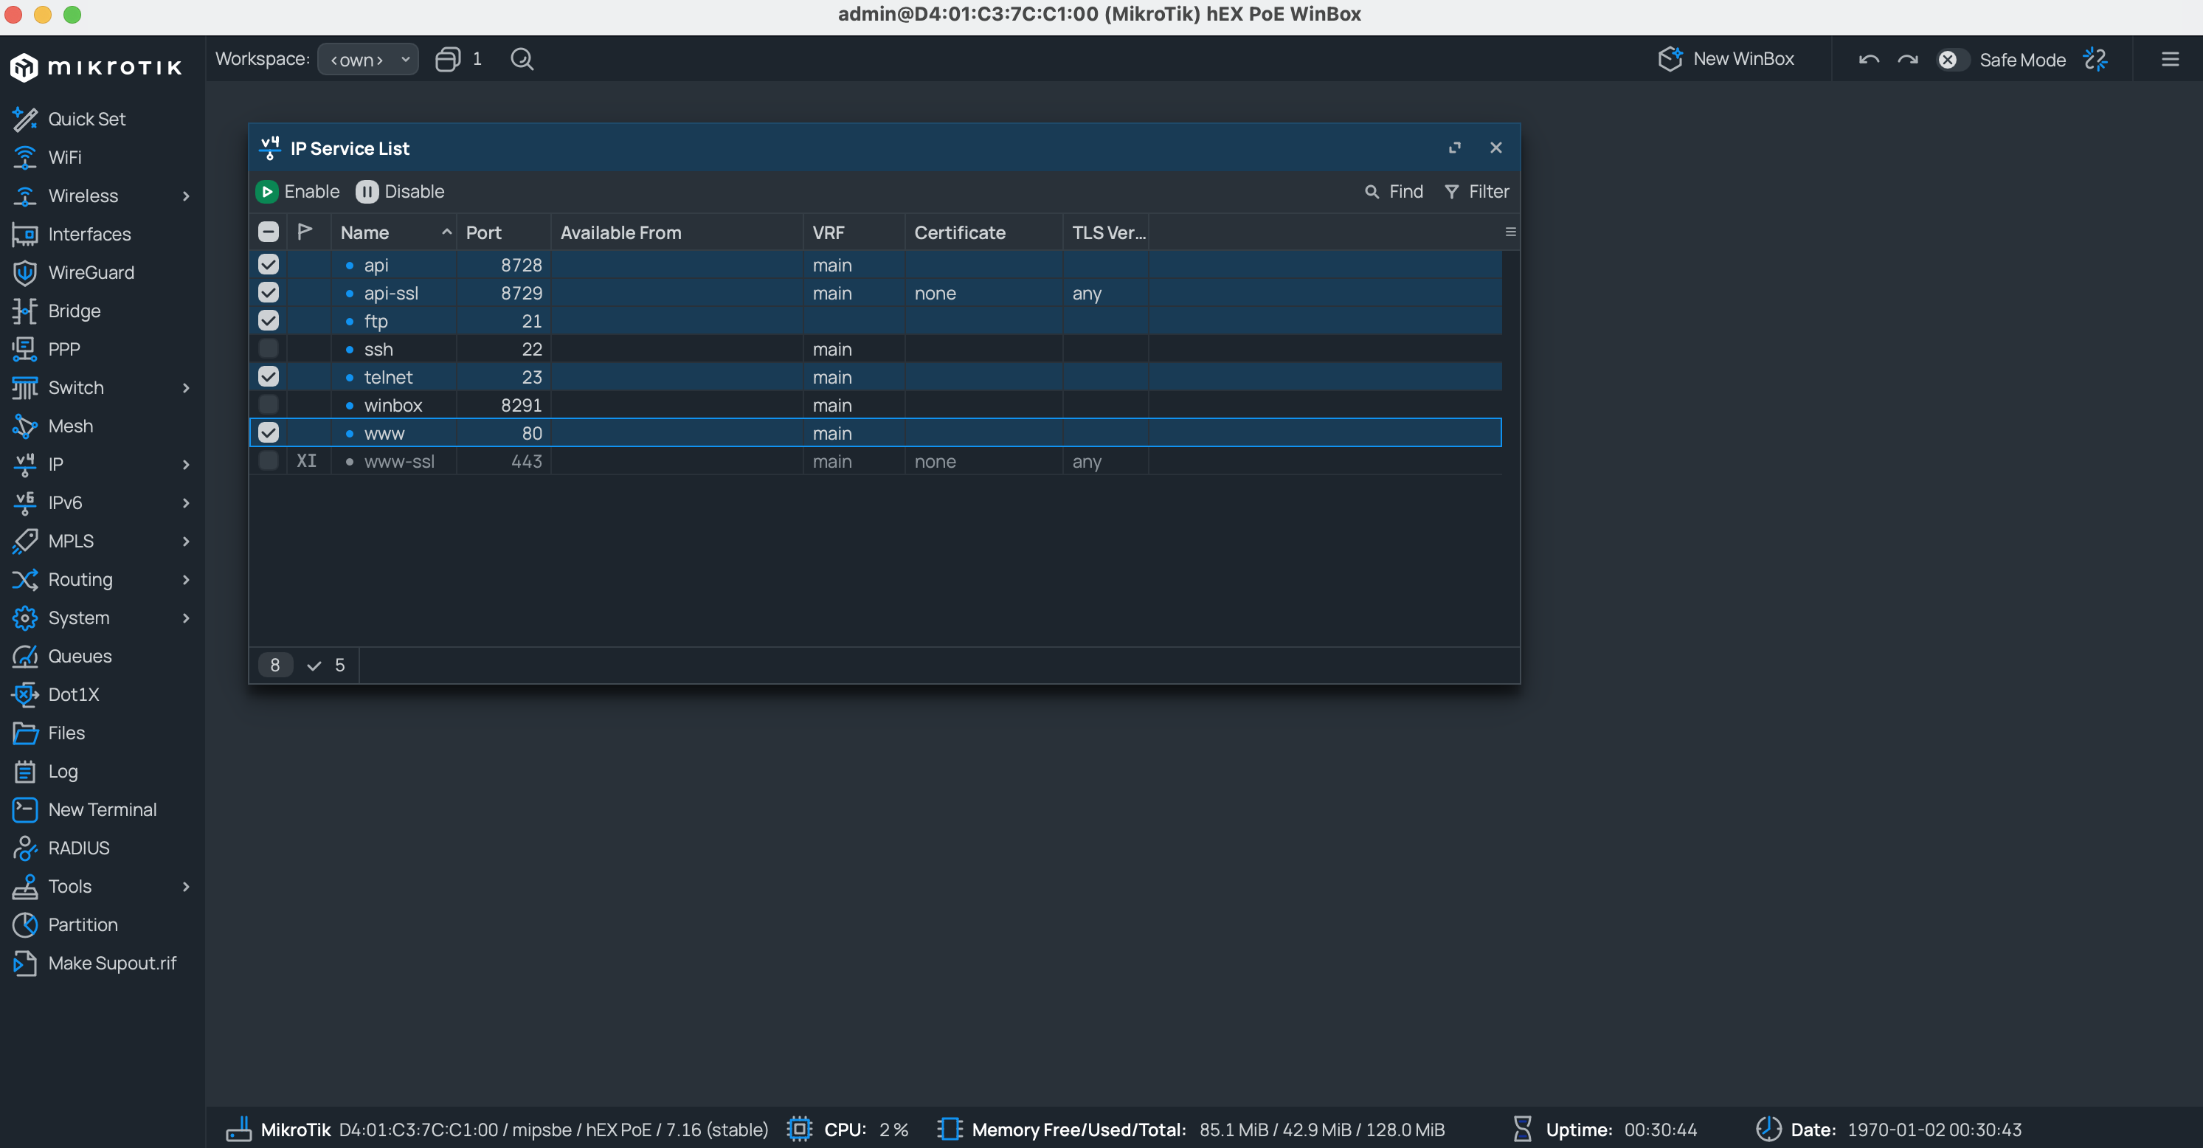This screenshot has width=2203, height=1148.
Task: Click the redo arrow icon
Action: [x=1908, y=60]
